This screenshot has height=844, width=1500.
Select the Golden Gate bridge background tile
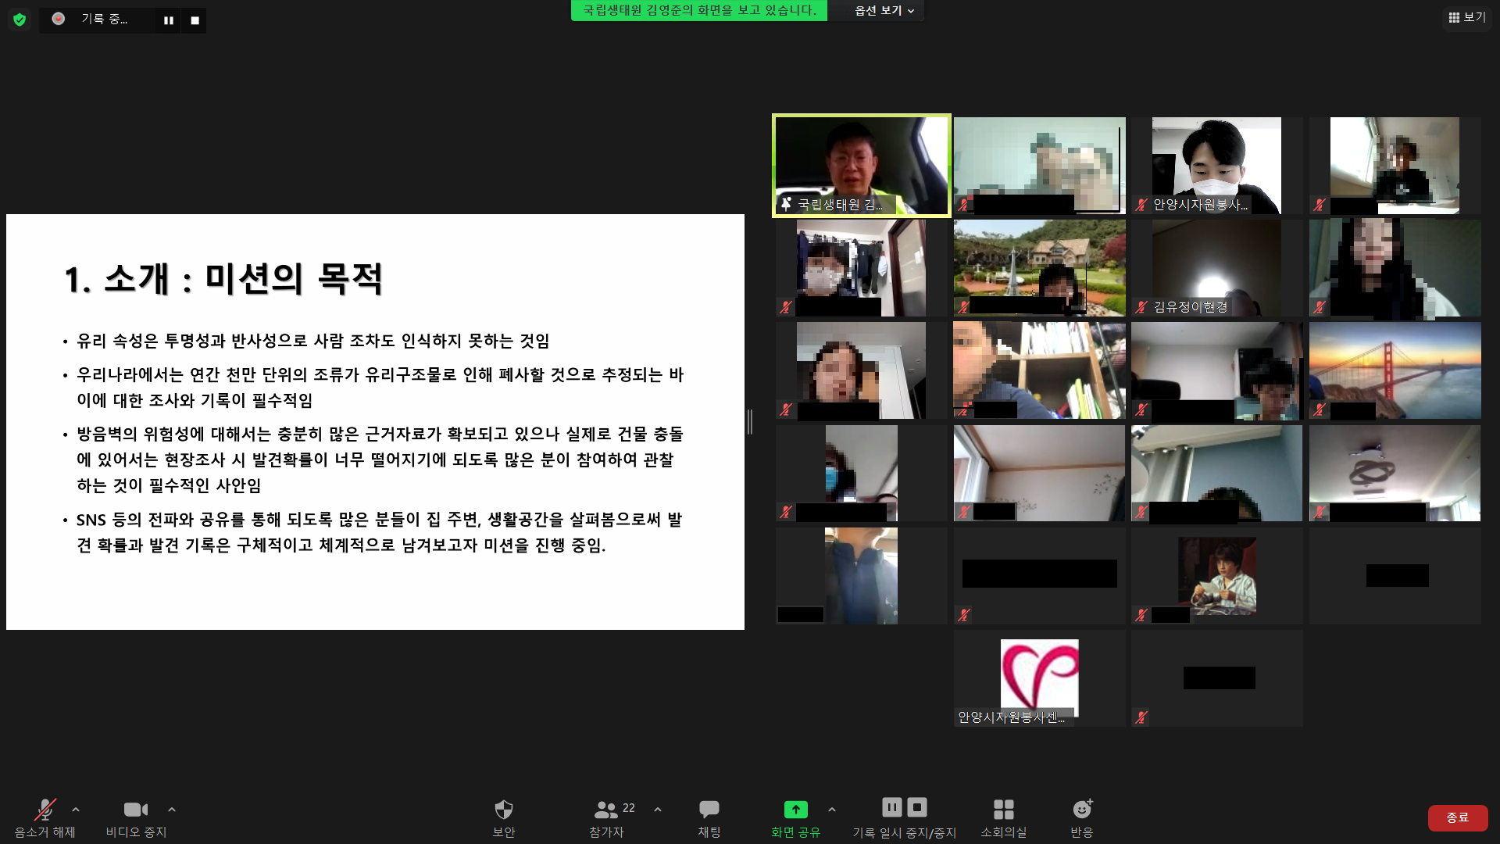coord(1395,370)
